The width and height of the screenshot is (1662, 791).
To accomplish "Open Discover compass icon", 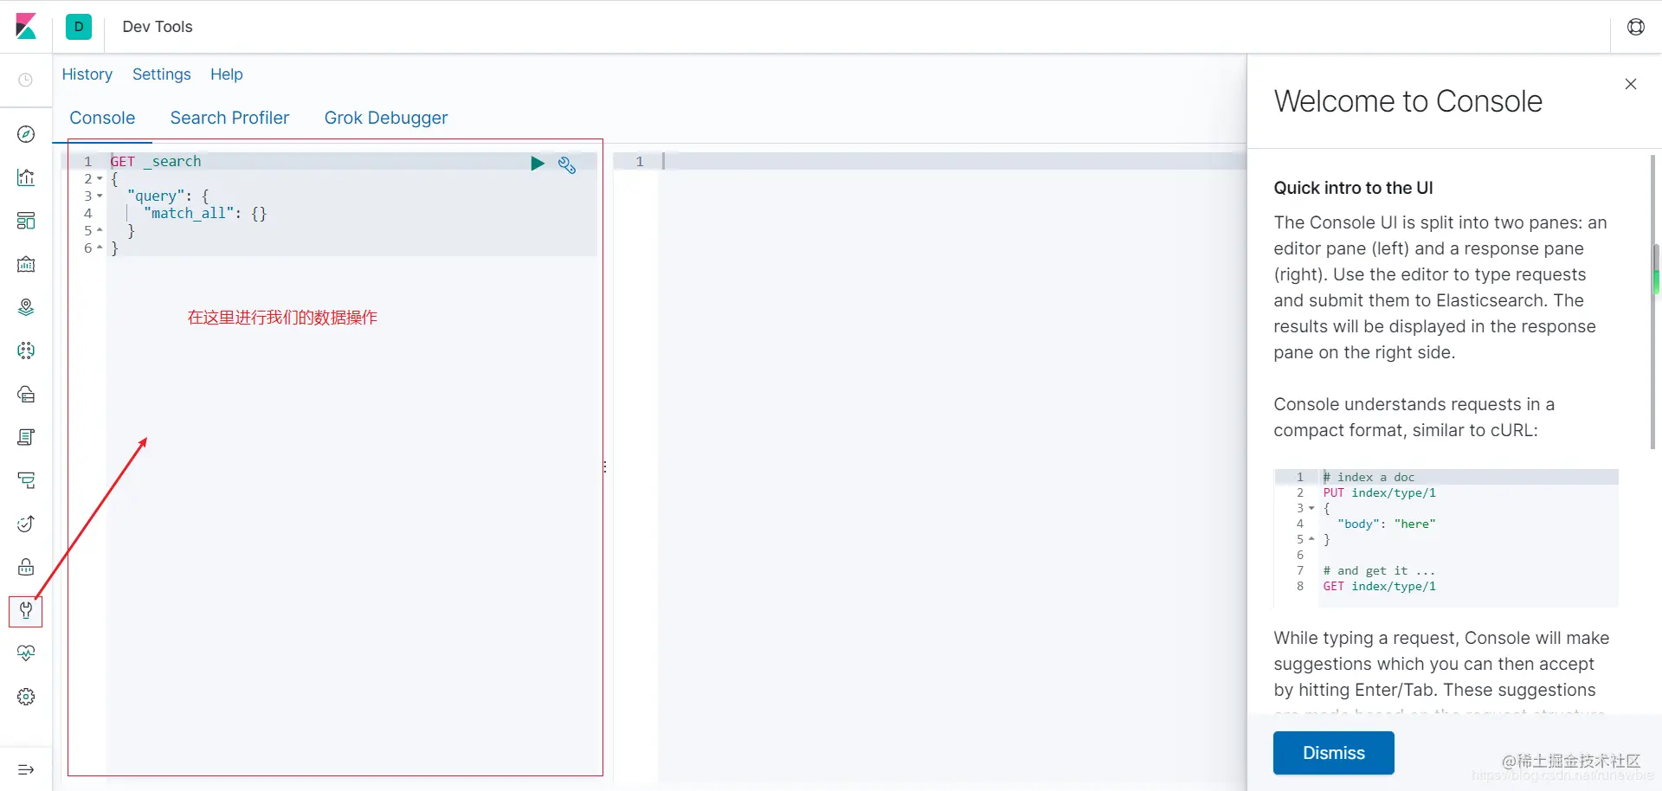I will (26, 134).
